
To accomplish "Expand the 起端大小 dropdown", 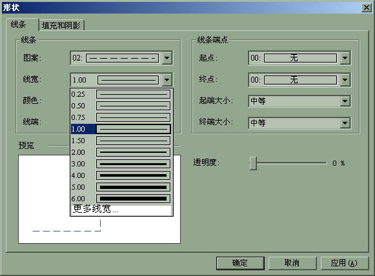I will click(x=345, y=101).
